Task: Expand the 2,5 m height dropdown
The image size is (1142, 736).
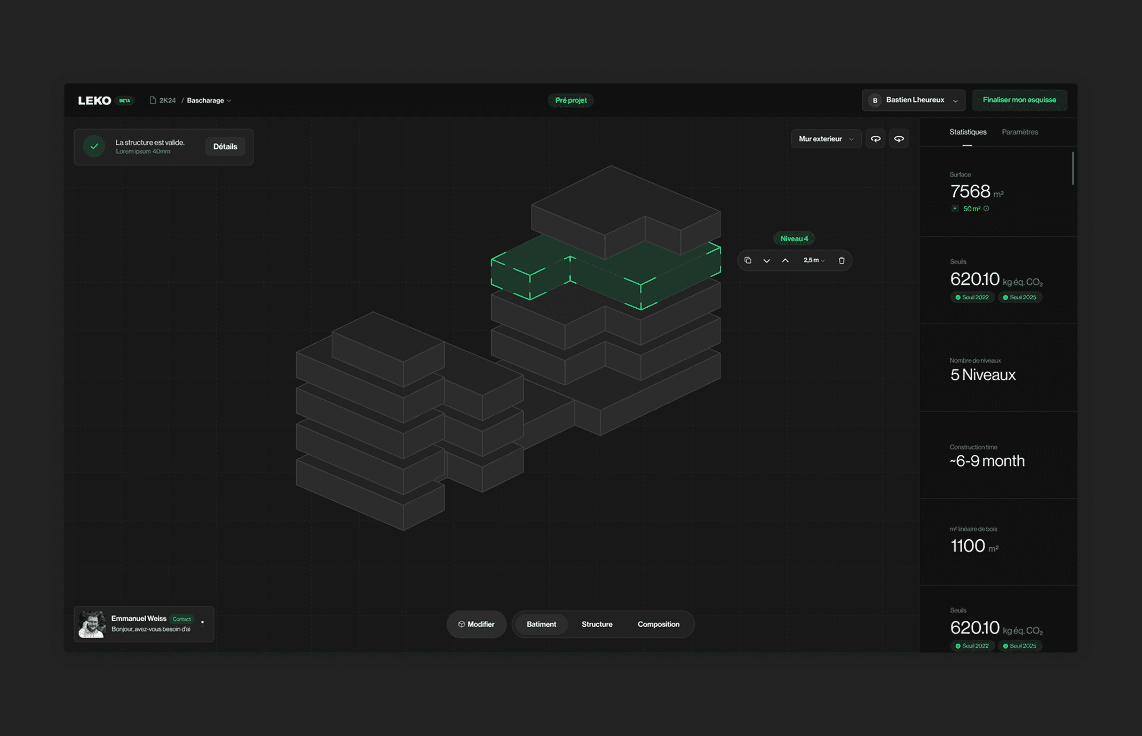Action: (814, 260)
